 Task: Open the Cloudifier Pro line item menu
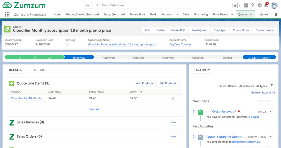pos(173,98)
